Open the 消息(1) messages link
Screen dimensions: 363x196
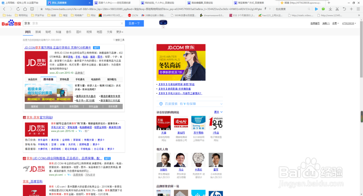(326, 23)
